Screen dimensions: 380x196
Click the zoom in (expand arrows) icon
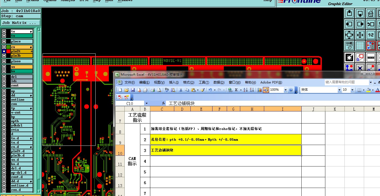tap(349, 35)
